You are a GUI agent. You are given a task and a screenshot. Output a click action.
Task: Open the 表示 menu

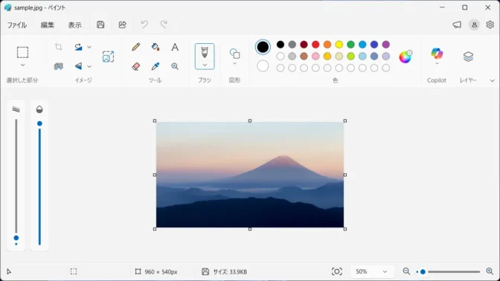(x=74, y=25)
